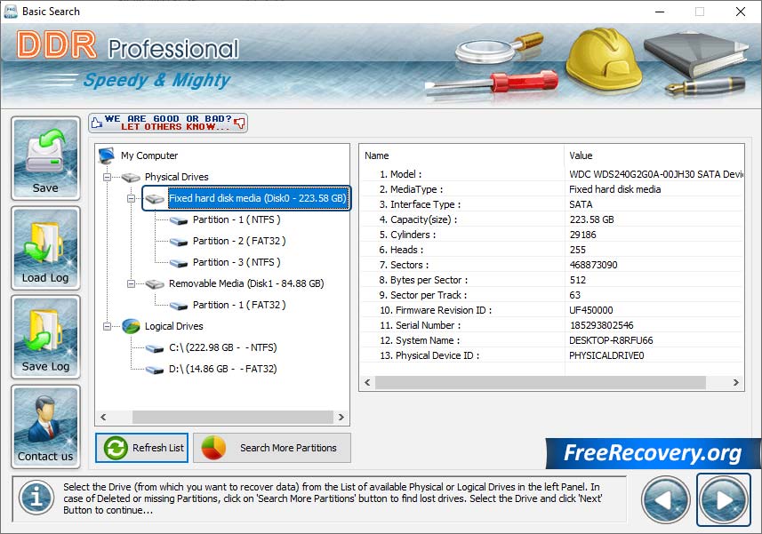Click the Logical Drives globe icon

point(131,326)
